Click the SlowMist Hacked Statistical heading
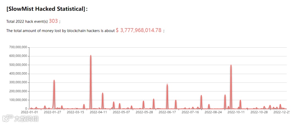The width and height of the screenshot is (297, 124). tap(47, 9)
